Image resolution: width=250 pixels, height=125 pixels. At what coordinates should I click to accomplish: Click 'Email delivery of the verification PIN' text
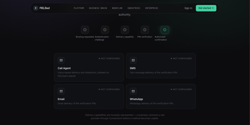(77, 103)
